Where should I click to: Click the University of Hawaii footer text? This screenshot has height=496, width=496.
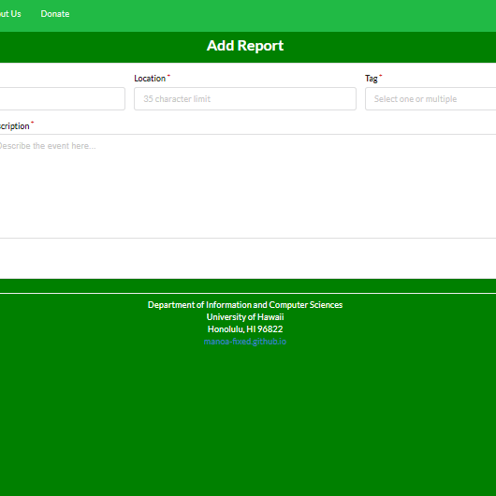245,317
